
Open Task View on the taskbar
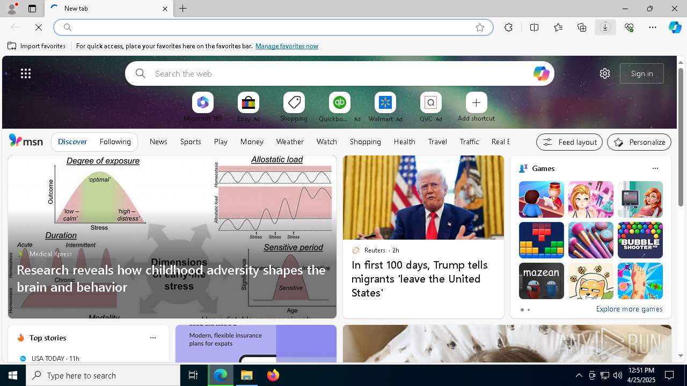click(x=193, y=375)
